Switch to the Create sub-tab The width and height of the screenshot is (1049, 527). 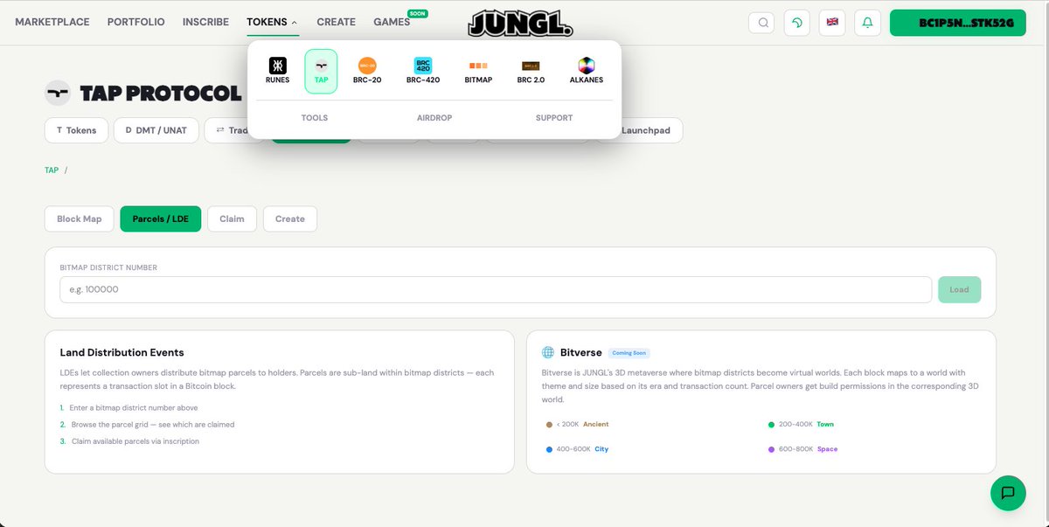pyautogui.click(x=290, y=218)
